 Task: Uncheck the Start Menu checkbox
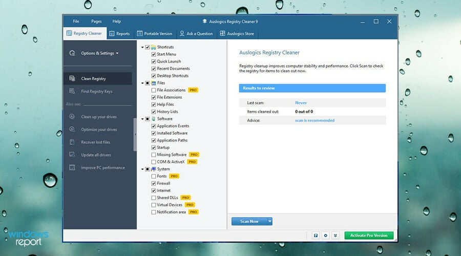coord(154,54)
